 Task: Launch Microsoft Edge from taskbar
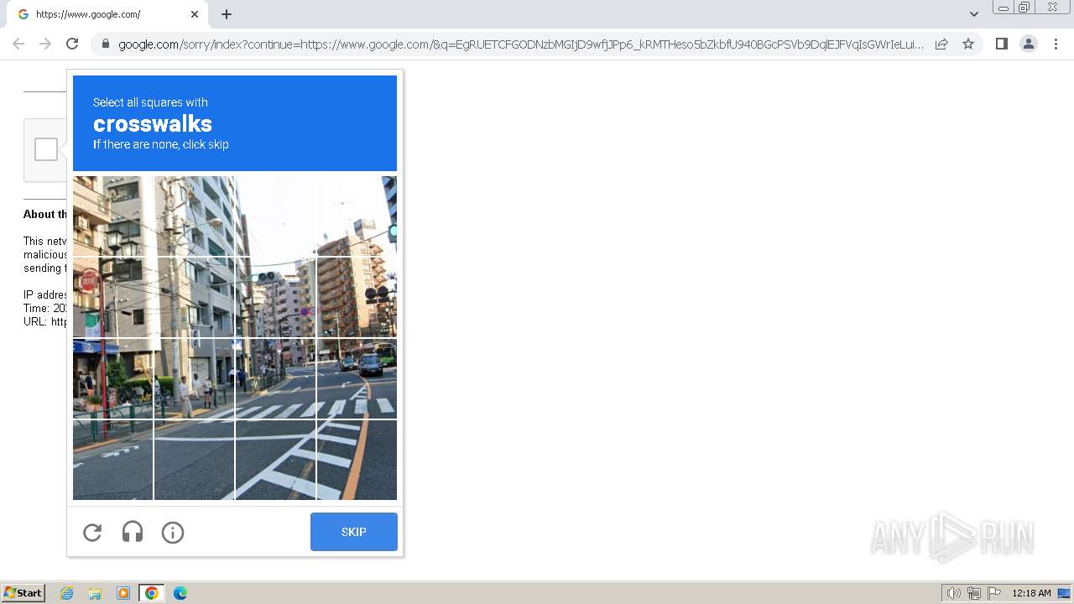pyautogui.click(x=180, y=593)
